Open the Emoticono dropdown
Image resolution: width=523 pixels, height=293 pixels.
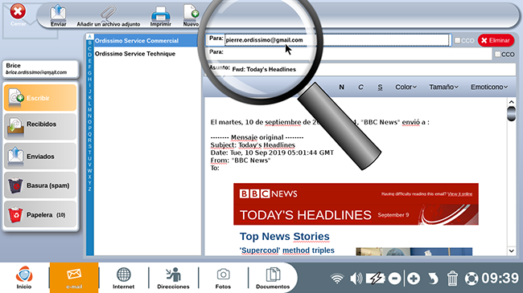(x=489, y=87)
